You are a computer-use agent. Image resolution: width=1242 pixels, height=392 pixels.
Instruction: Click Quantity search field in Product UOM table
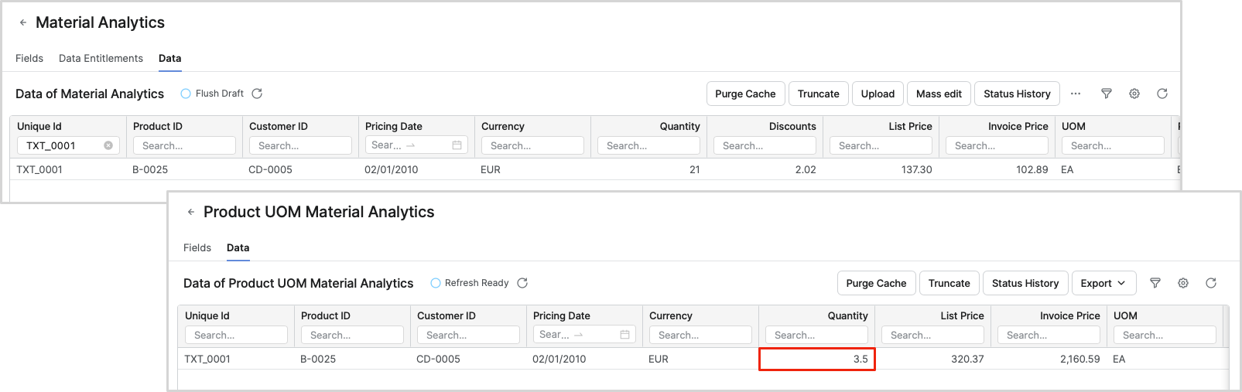[x=816, y=335]
